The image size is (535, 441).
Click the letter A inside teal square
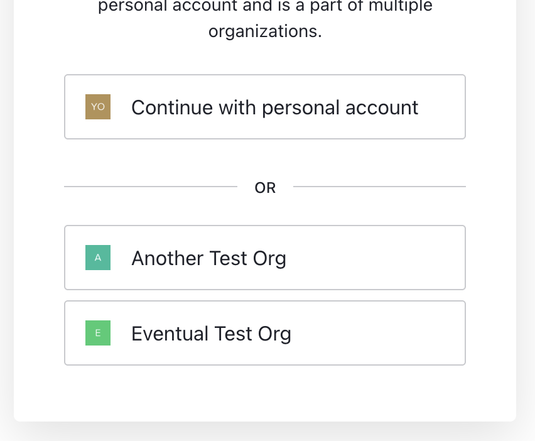tap(98, 258)
